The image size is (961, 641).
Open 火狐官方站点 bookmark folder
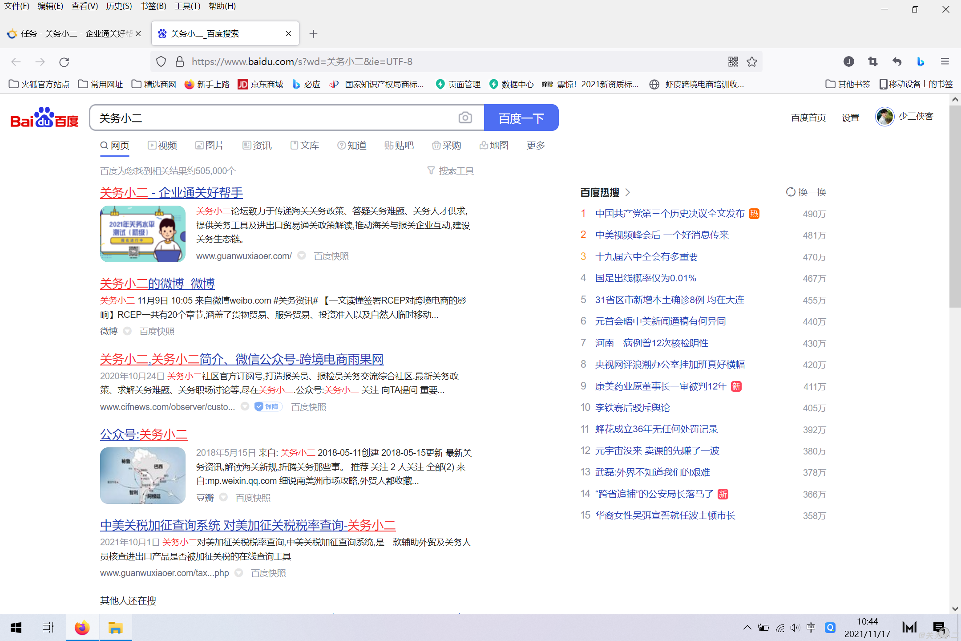(39, 84)
